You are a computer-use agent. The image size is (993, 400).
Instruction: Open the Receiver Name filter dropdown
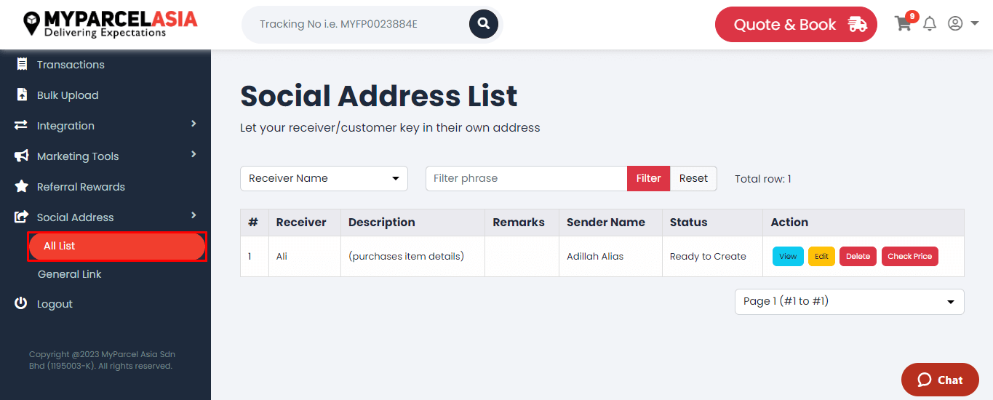pos(324,178)
